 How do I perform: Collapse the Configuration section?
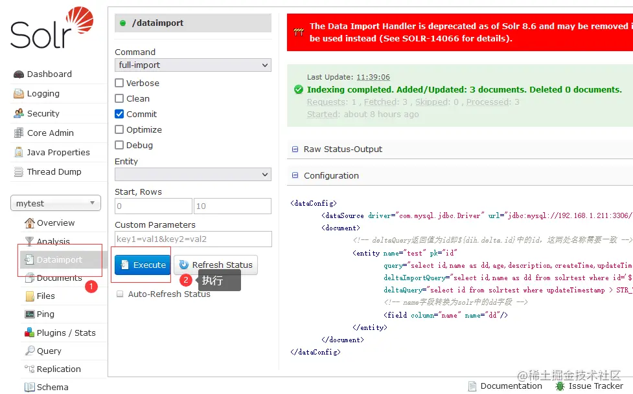[295, 175]
